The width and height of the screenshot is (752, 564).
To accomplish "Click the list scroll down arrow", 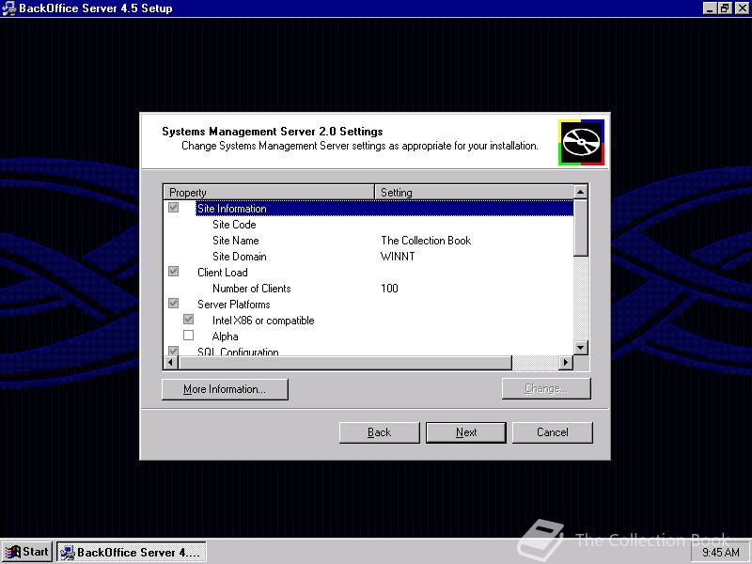I will tap(580, 348).
